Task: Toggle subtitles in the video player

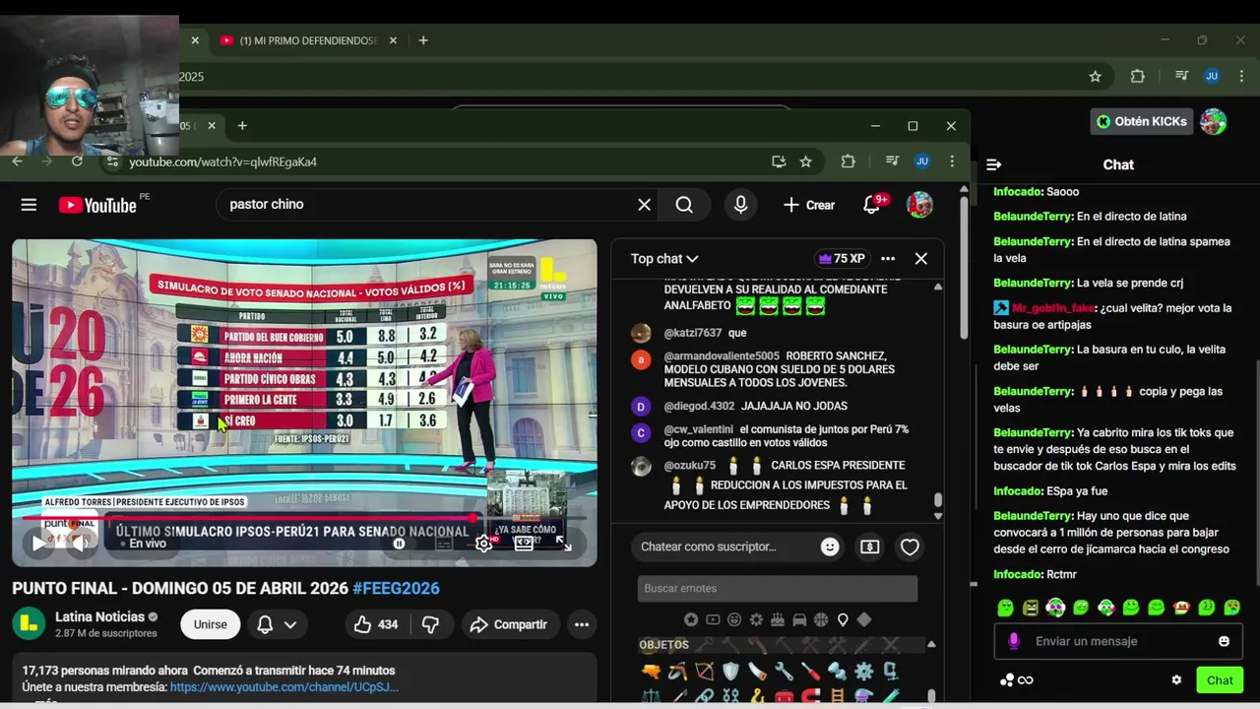Action: coord(445,543)
